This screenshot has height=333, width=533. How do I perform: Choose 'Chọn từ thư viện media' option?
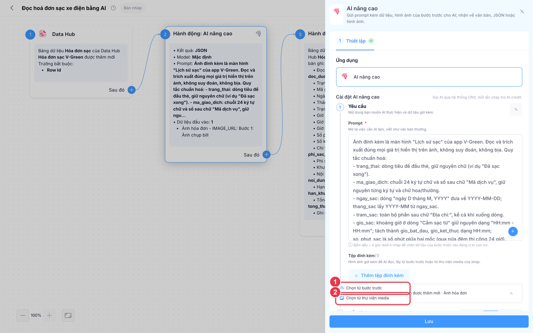[x=373, y=298]
